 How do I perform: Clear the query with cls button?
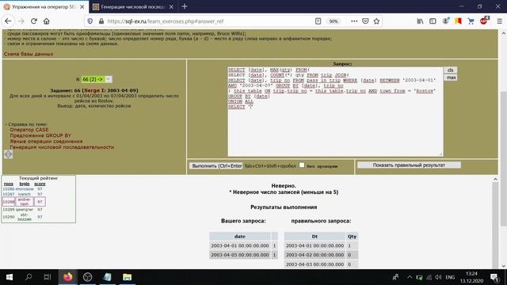click(451, 70)
